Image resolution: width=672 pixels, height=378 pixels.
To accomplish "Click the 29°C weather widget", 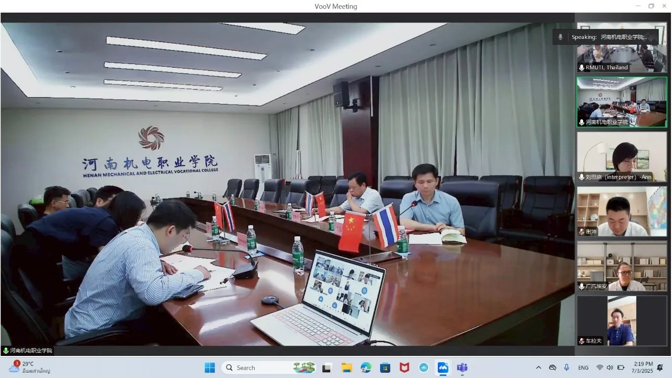I will point(29,367).
